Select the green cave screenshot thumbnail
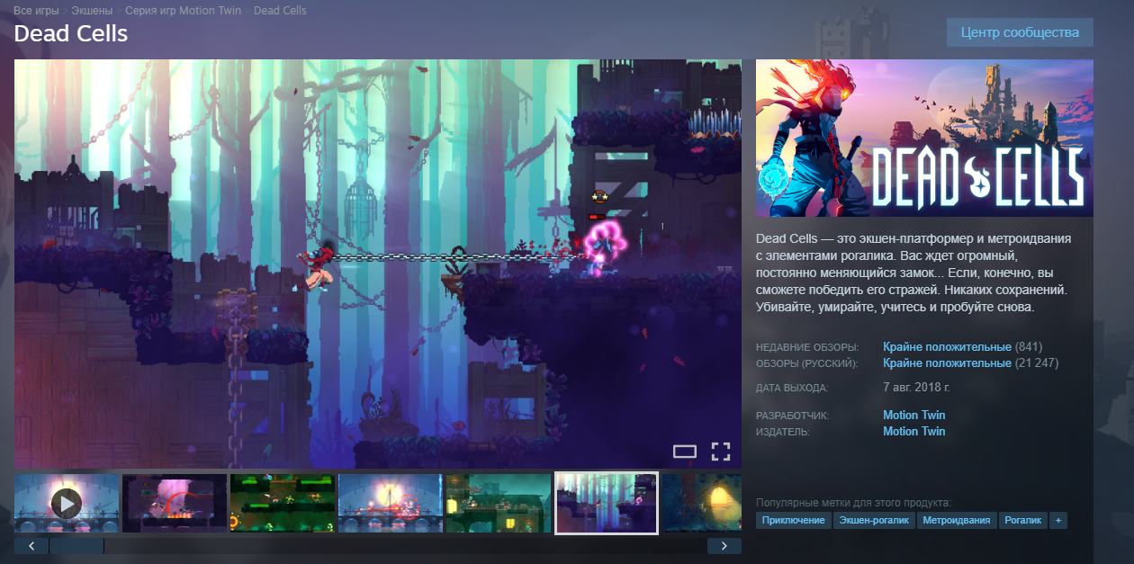 pos(283,503)
